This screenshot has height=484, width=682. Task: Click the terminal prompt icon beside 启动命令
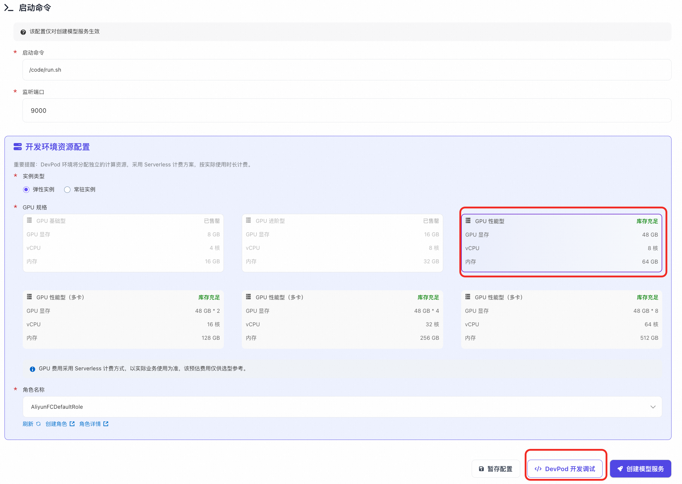pos(9,8)
